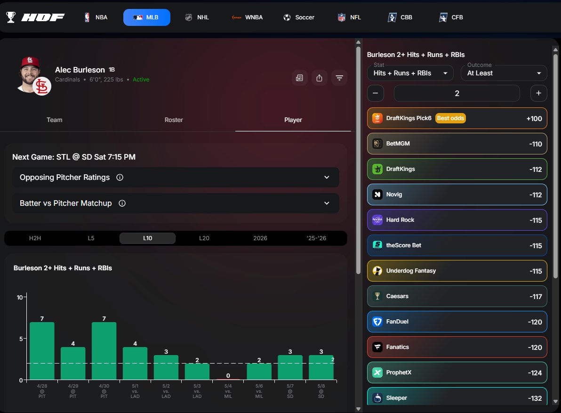Open the Outcome dropdown At Least
The height and width of the screenshot is (413, 561).
click(x=504, y=73)
